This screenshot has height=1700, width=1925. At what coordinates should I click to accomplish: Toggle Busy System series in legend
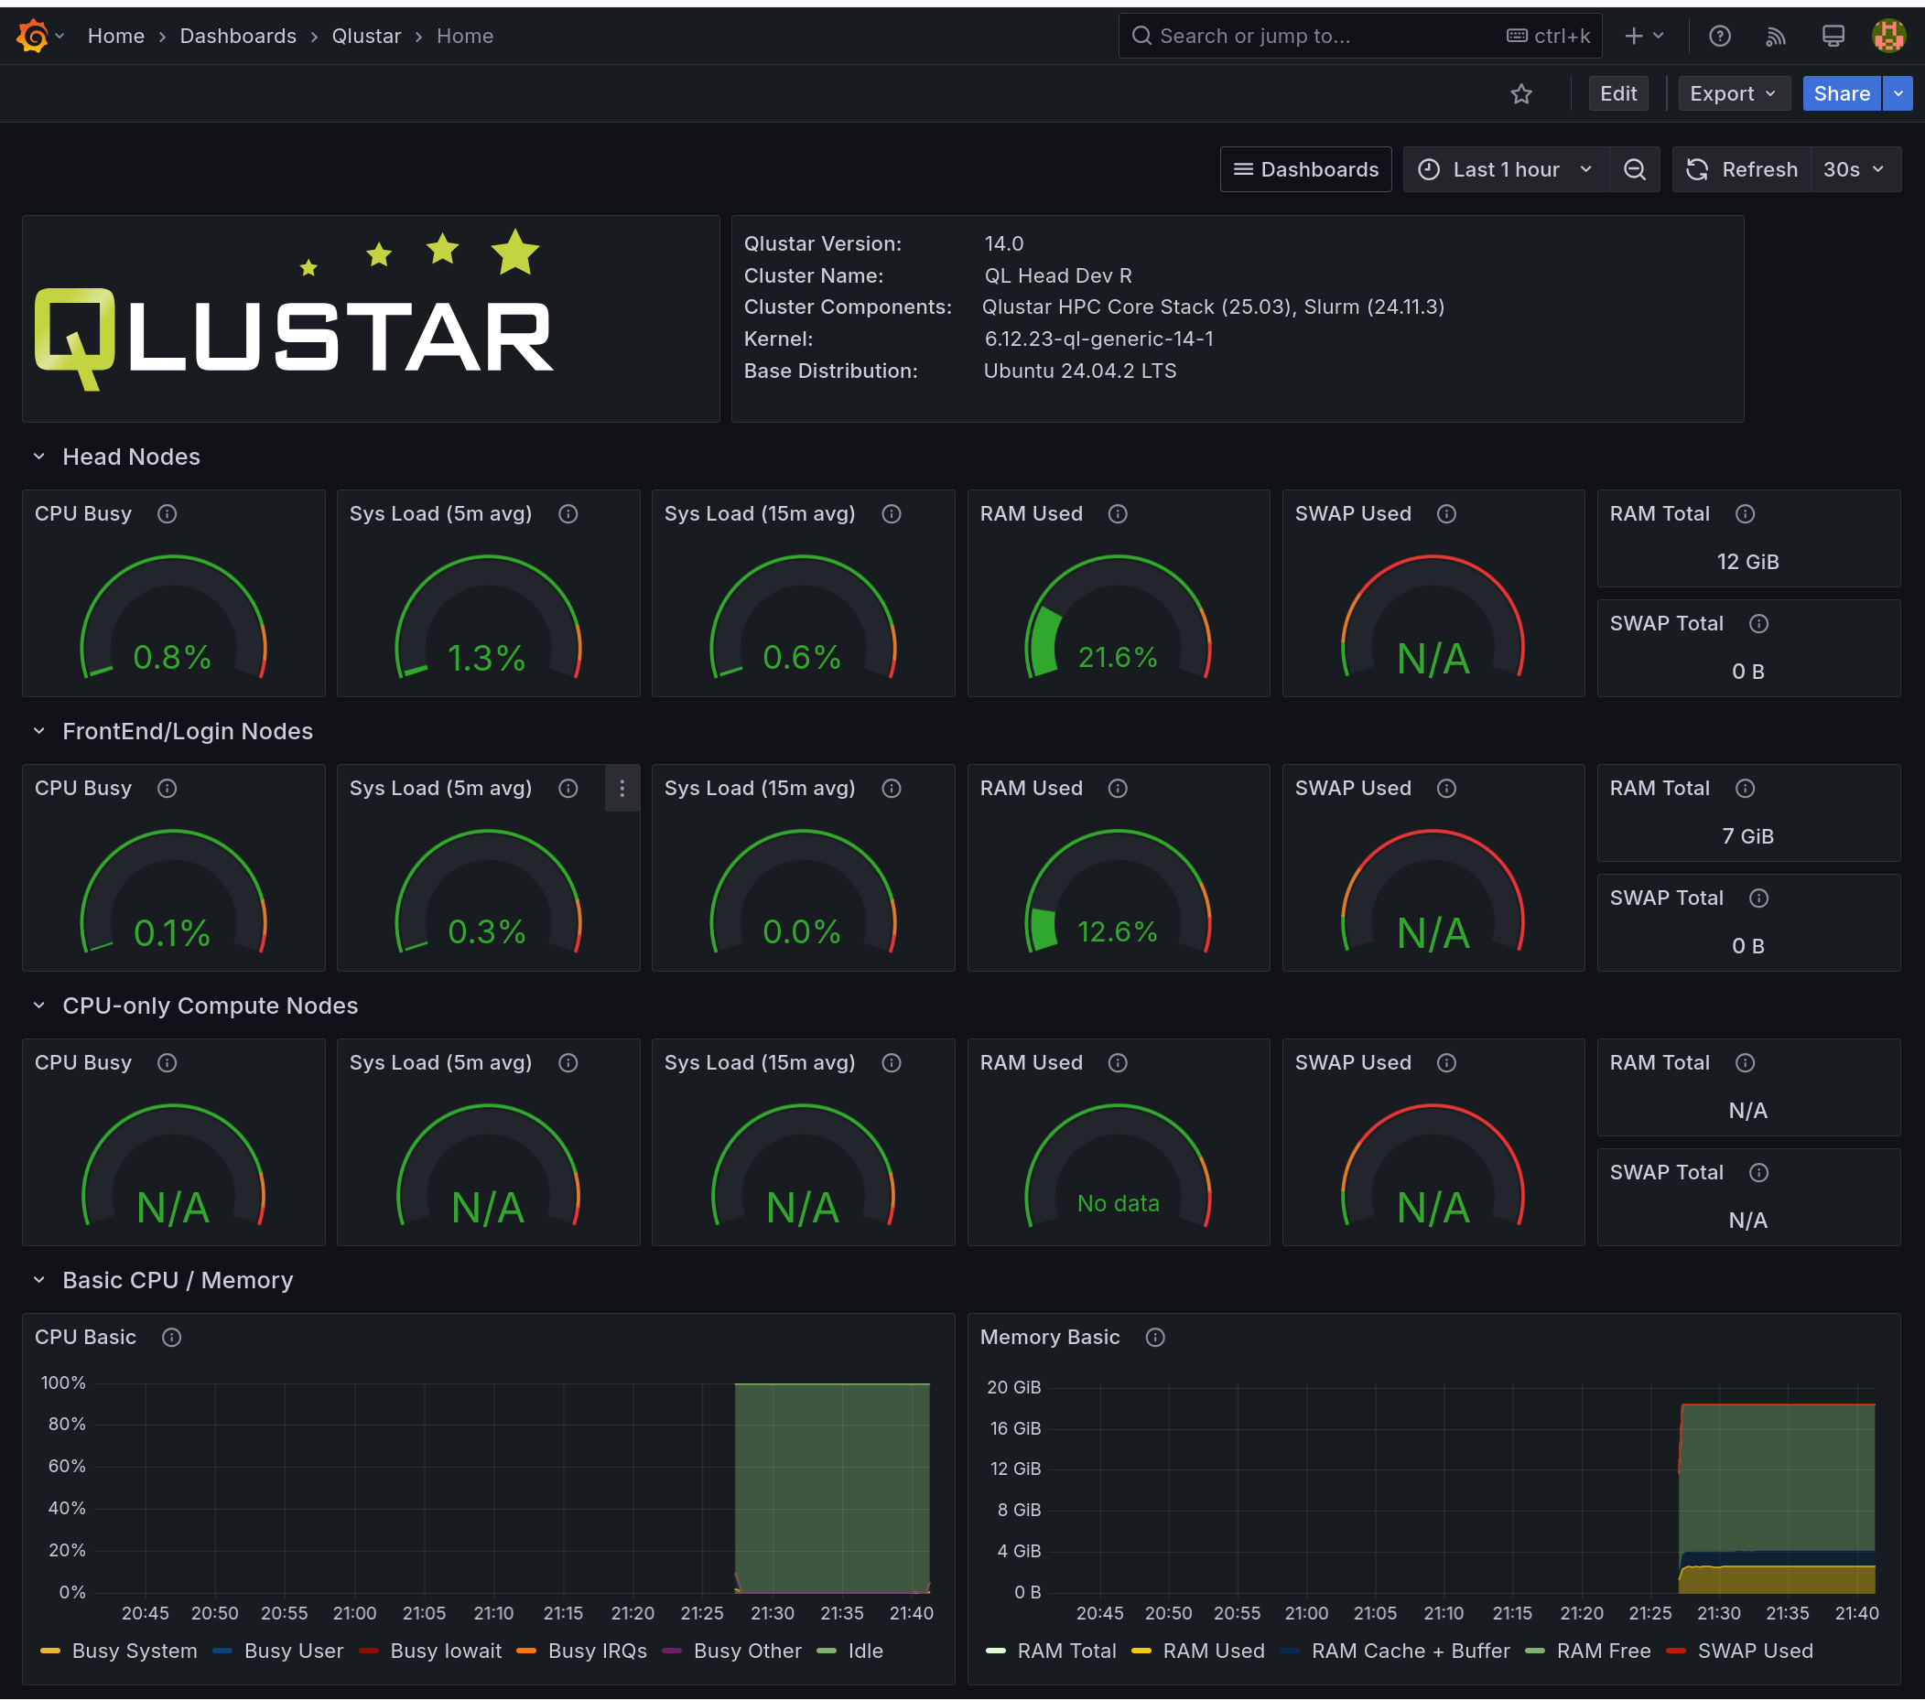point(135,1652)
